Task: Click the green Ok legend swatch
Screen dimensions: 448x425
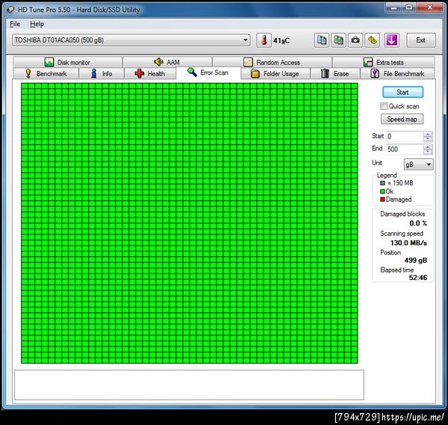Action: [x=382, y=191]
